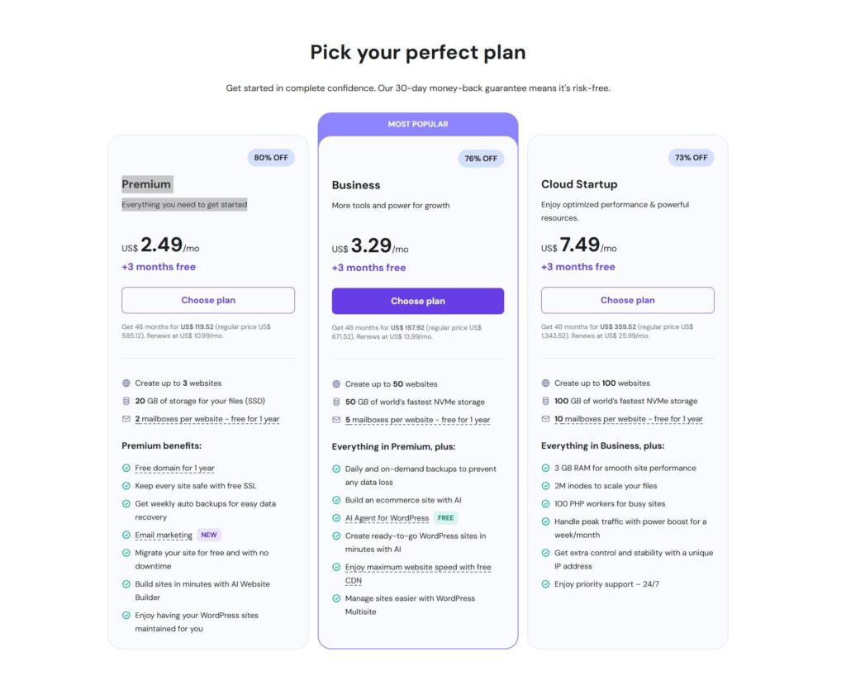Choose the Cloud Startup plan

628,300
